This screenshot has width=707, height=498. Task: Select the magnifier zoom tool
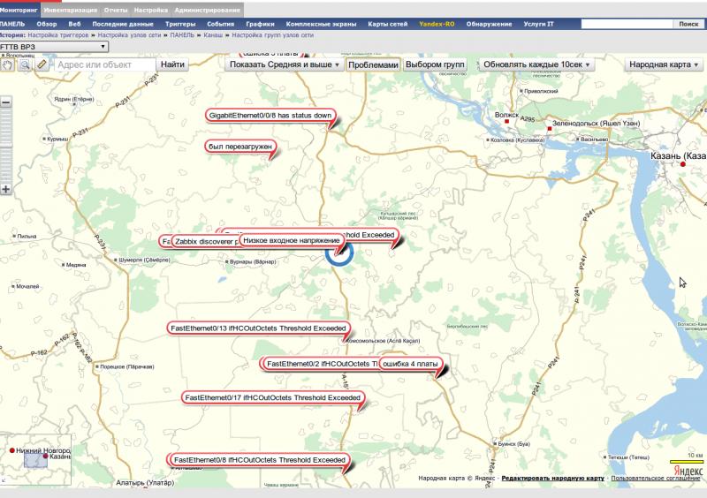25,64
